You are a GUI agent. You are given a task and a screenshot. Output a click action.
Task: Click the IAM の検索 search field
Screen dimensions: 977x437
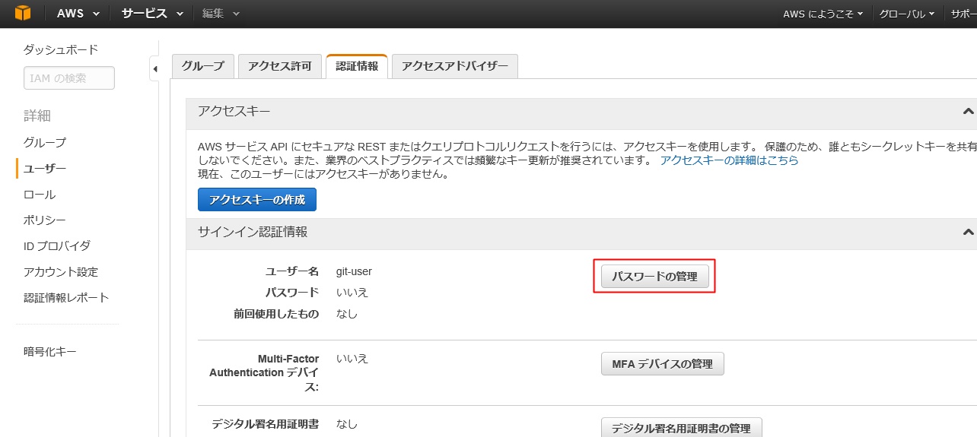tap(69, 78)
